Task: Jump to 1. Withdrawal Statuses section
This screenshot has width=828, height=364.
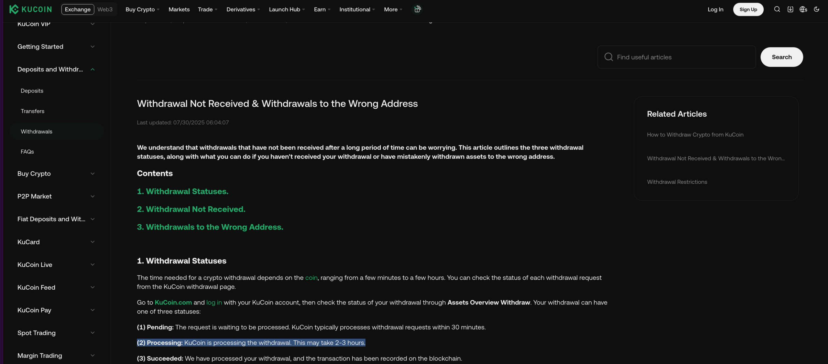Action: pyautogui.click(x=183, y=191)
